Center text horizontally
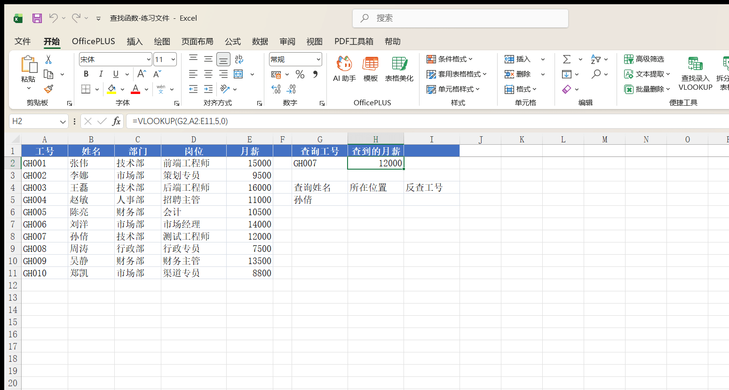729x390 pixels. (208, 74)
